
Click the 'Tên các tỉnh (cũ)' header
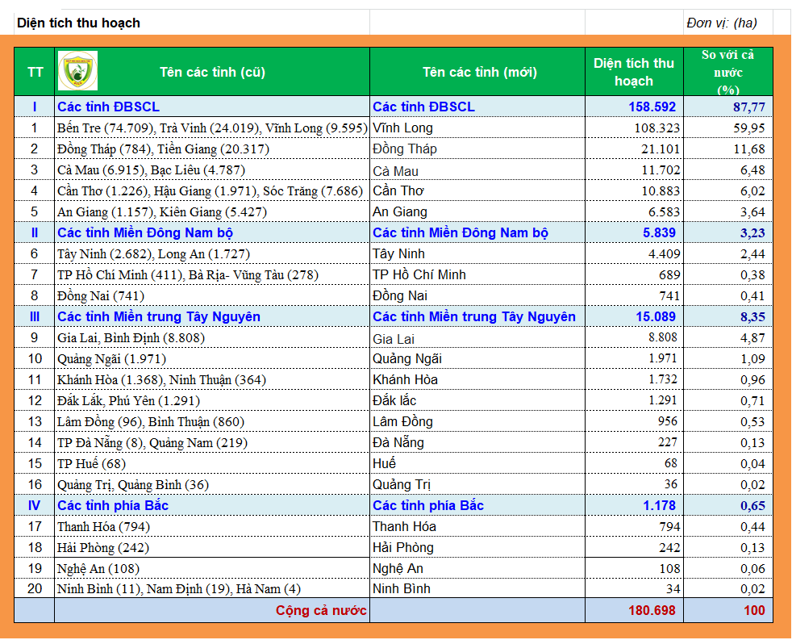click(212, 72)
